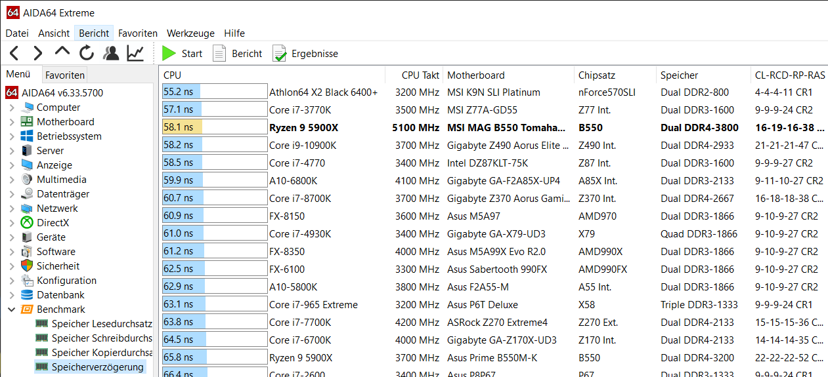Click the Bericht document icon in toolbar
The height and width of the screenshot is (377, 828).
click(219, 53)
